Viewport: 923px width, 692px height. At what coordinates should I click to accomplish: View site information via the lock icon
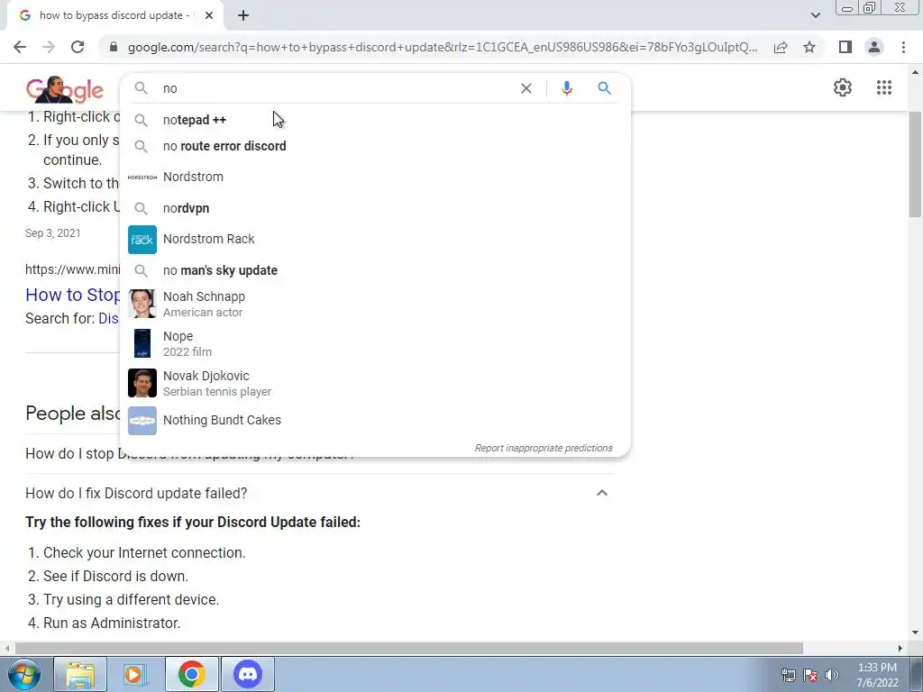click(x=114, y=47)
